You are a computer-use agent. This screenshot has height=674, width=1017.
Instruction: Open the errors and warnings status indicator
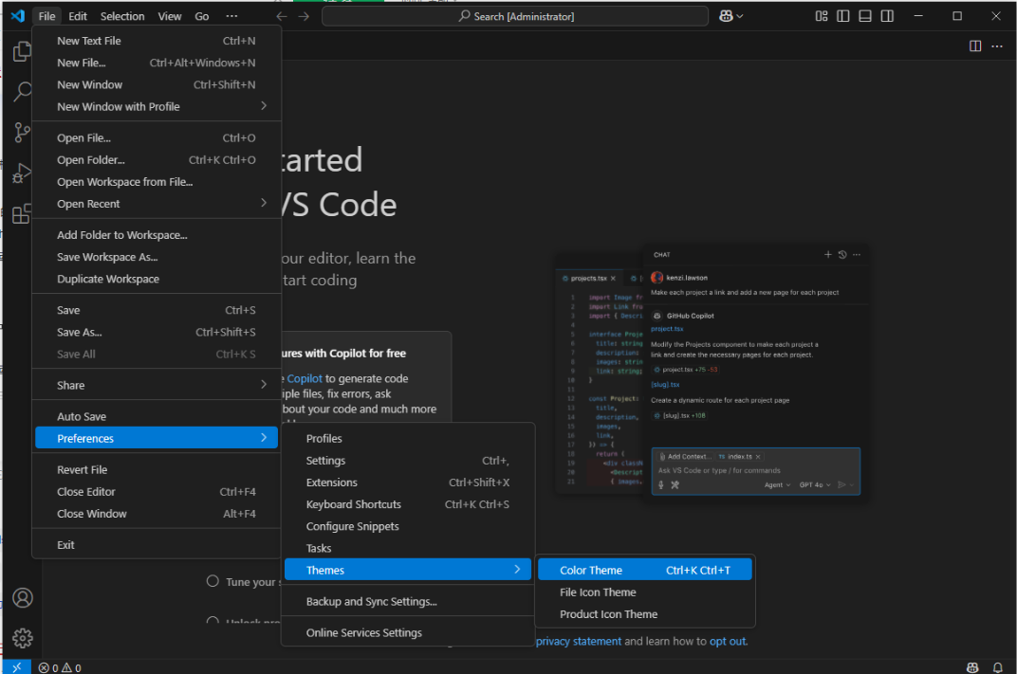click(x=60, y=667)
